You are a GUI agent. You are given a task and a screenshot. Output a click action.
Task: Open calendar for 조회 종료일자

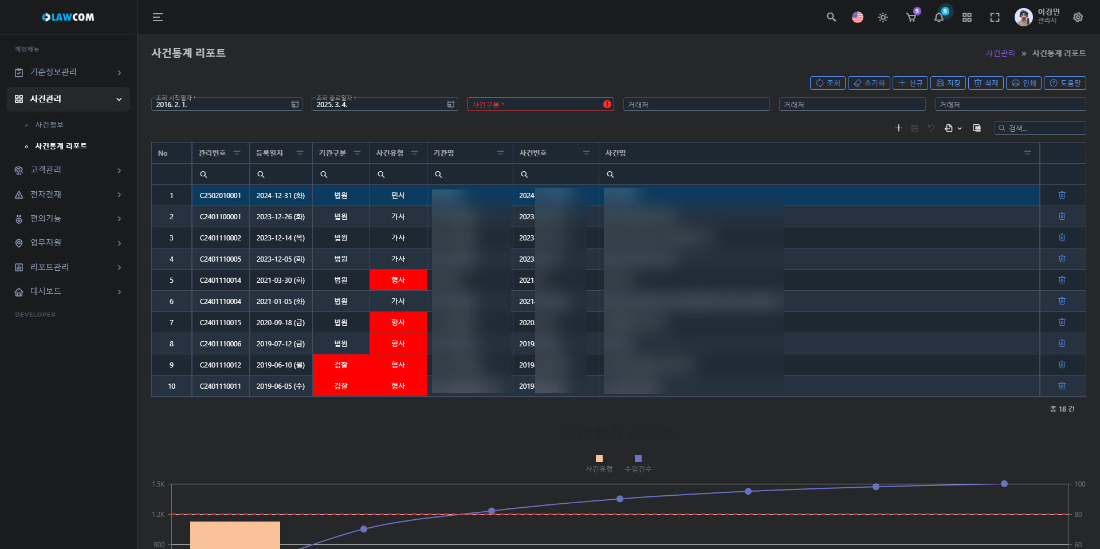pos(451,104)
